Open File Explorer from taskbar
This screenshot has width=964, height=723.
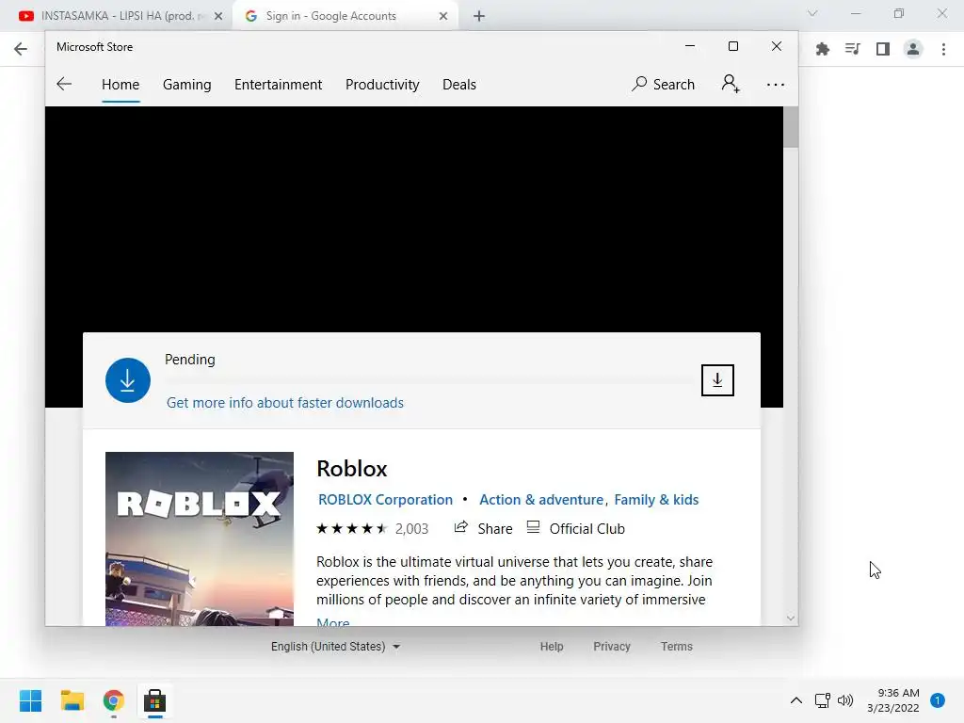tap(72, 700)
